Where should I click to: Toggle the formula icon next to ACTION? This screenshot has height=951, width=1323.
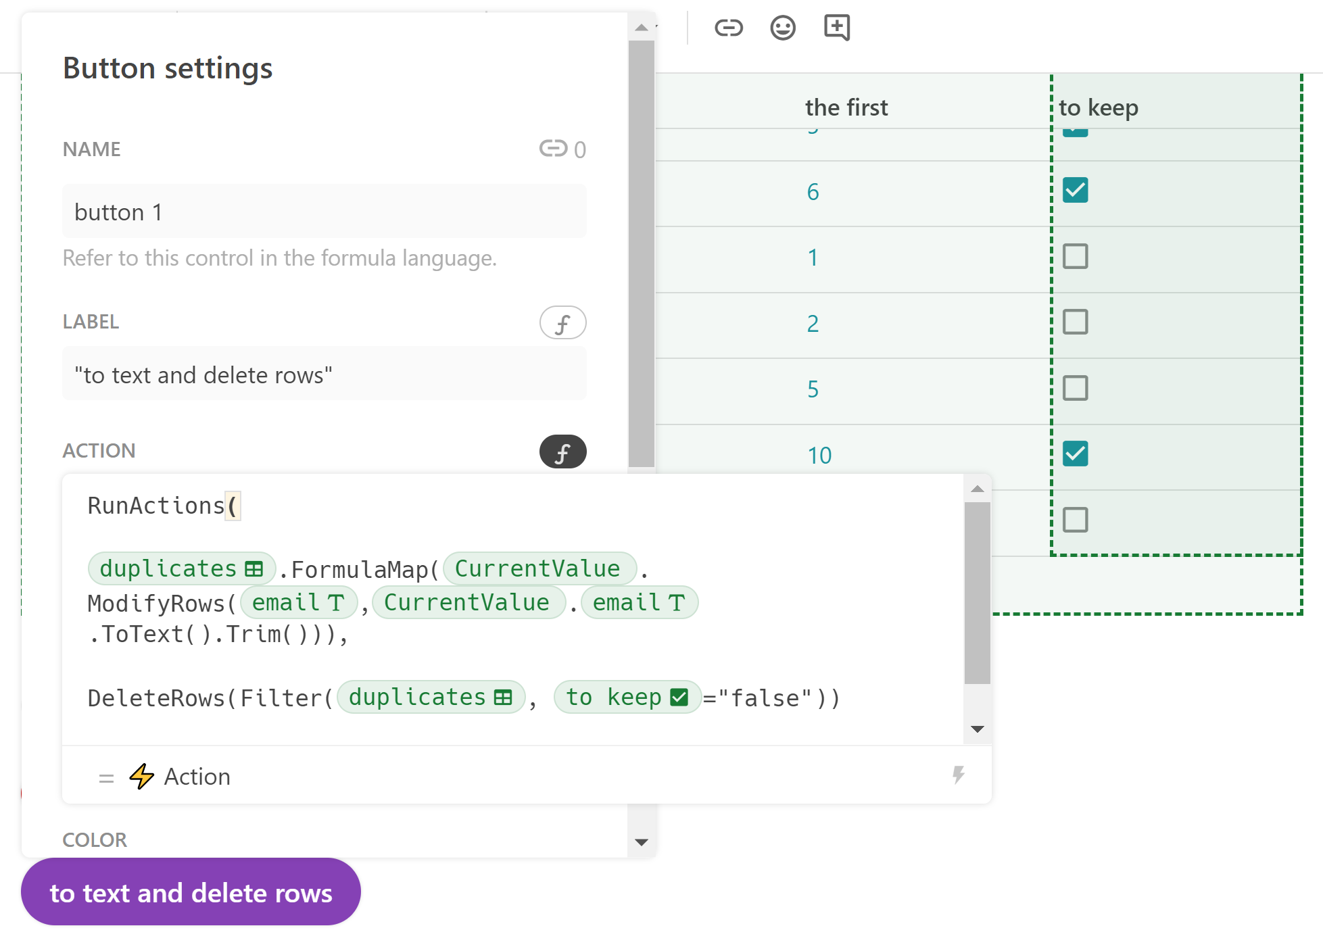point(562,452)
